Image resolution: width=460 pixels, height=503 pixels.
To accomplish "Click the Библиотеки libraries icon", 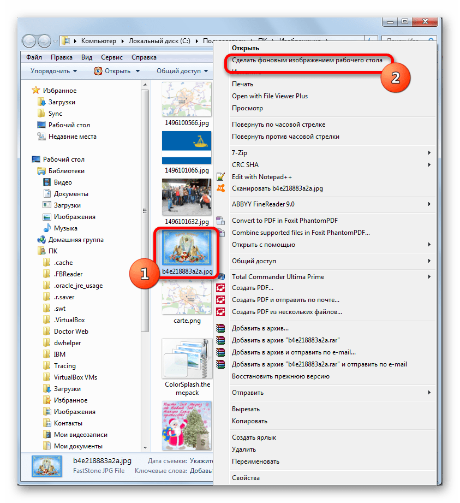I will point(41,170).
